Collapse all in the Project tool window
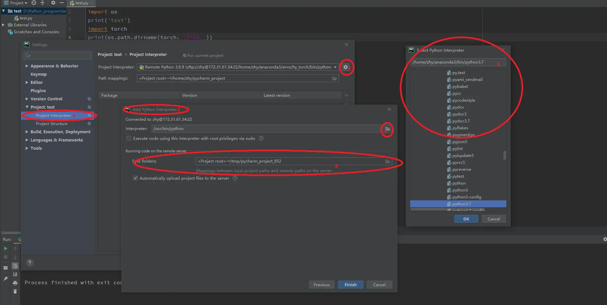This screenshot has width=607, height=305. tap(42, 3)
